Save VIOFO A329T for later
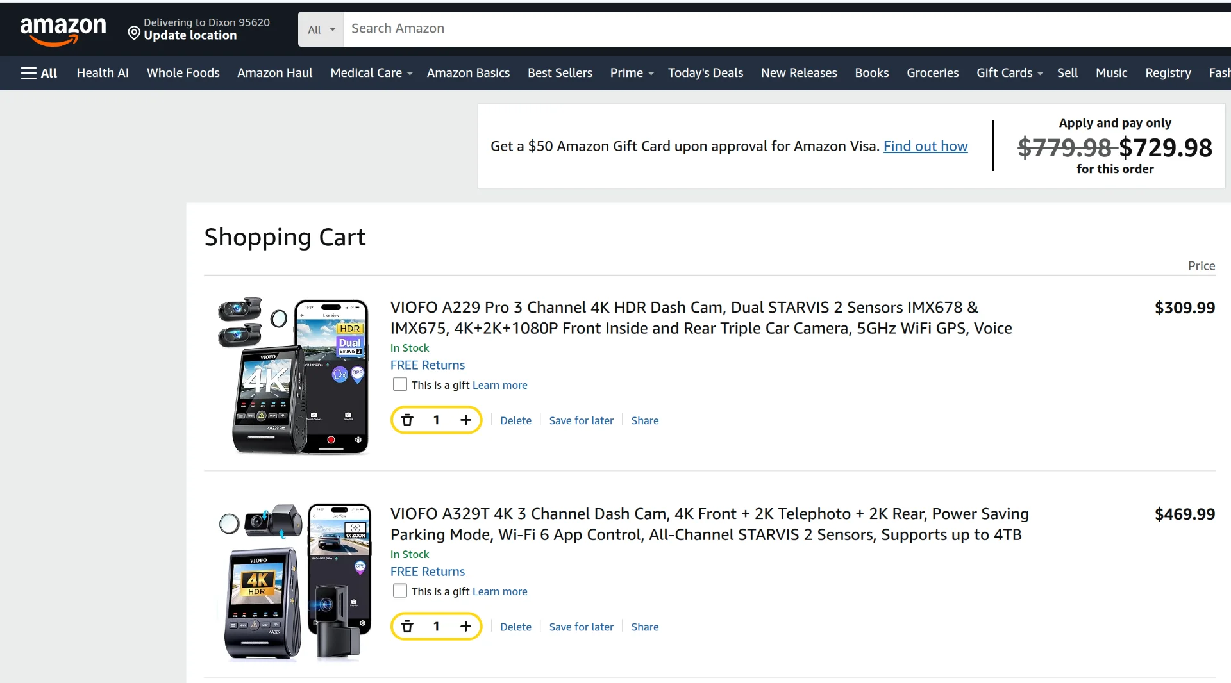The height and width of the screenshot is (683, 1231). pyautogui.click(x=581, y=627)
